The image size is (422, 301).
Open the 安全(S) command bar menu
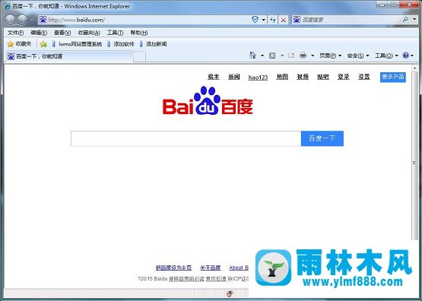358,55
